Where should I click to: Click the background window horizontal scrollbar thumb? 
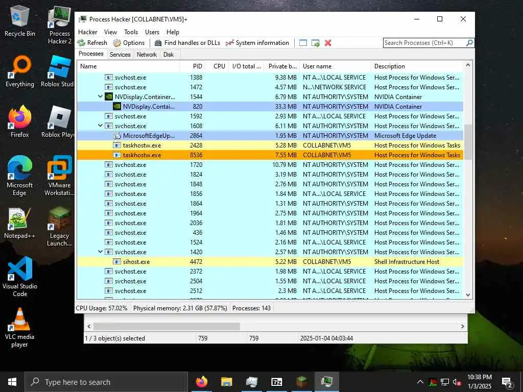click(x=167, y=326)
